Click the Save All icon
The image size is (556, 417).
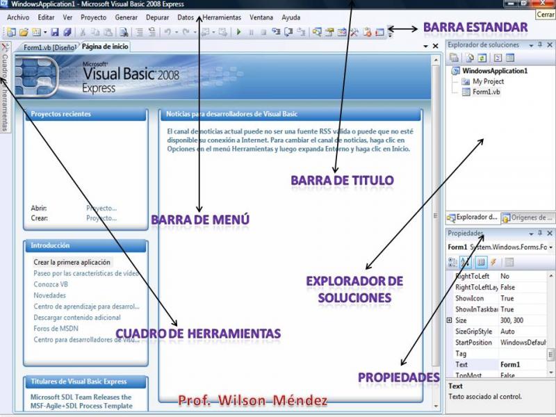pos(67,32)
